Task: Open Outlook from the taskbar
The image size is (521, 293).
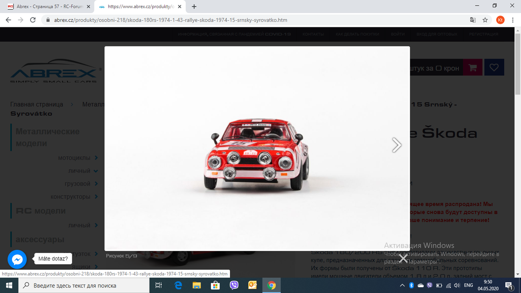Action: pos(252,285)
